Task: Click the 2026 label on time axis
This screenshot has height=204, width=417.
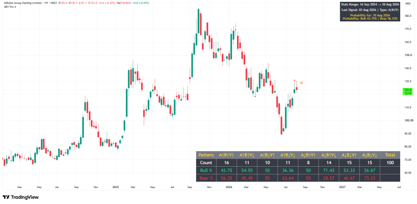Action: click(229, 187)
